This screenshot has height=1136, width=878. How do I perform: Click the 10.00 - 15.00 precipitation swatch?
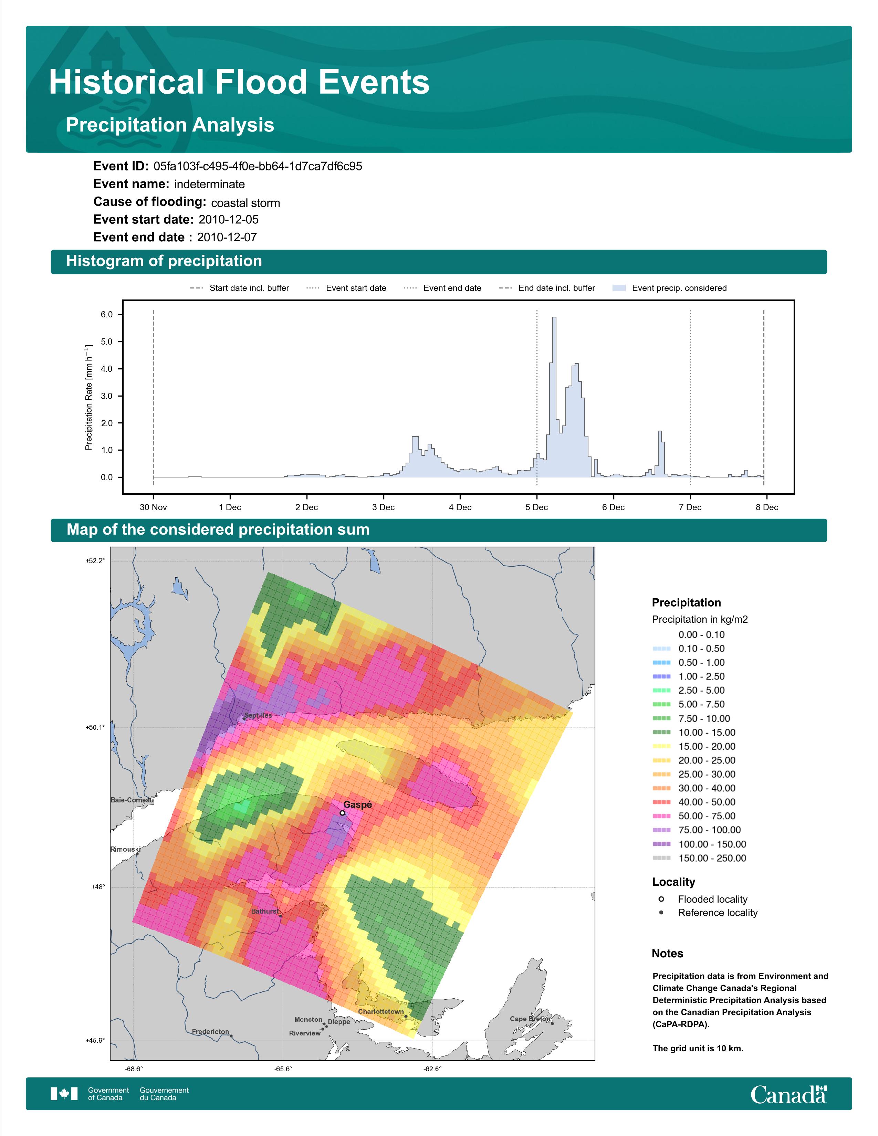pyautogui.click(x=661, y=732)
